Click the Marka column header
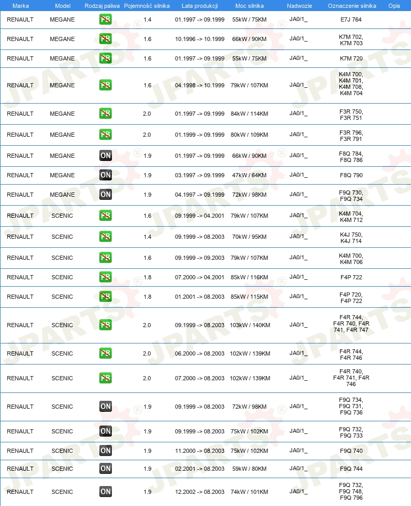The image size is (411, 506). click(20, 6)
